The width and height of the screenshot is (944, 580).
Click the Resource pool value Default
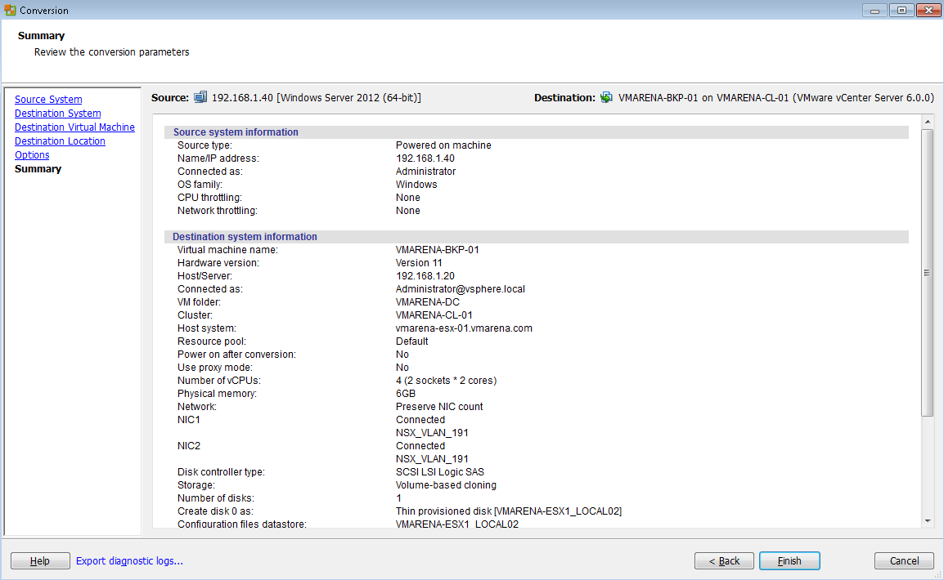pyautogui.click(x=411, y=341)
